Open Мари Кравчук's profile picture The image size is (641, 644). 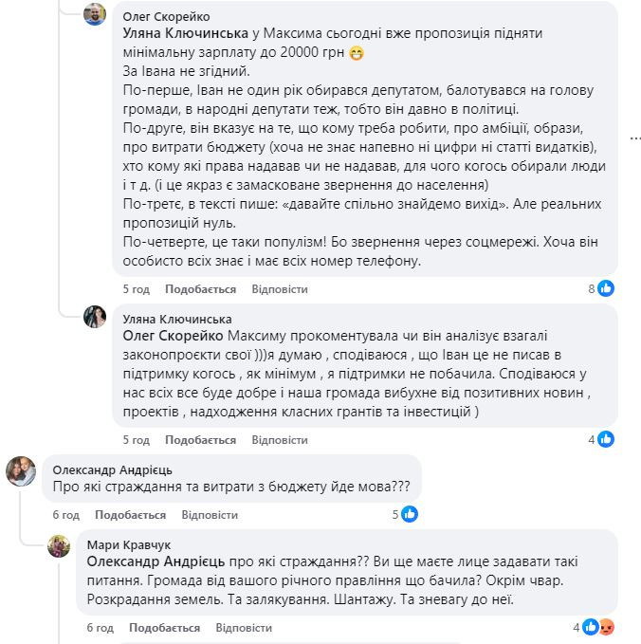(60, 545)
